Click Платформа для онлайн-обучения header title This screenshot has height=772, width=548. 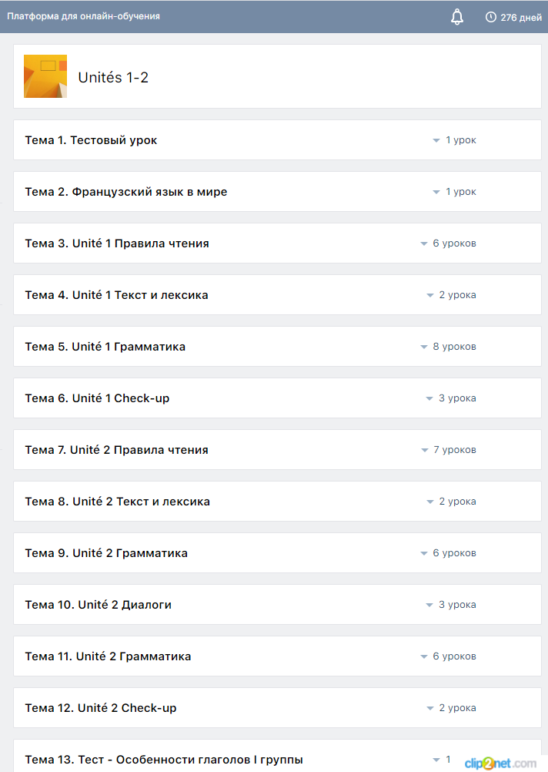click(x=84, y=16)
